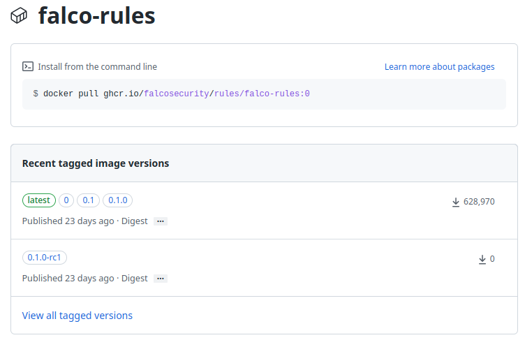Click the falco-rules page heading
This screenshot has height=340, width=525.
[x=97, y=16]
